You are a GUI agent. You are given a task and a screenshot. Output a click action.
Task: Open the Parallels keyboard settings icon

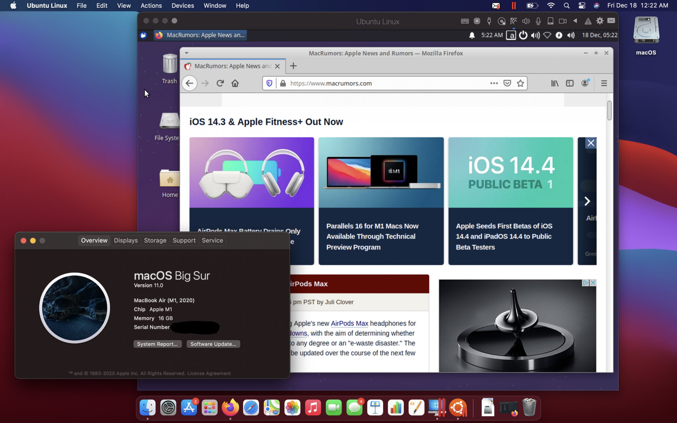465,21
